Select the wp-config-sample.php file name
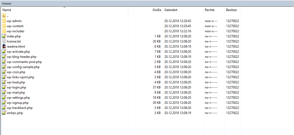 point(23,67)
